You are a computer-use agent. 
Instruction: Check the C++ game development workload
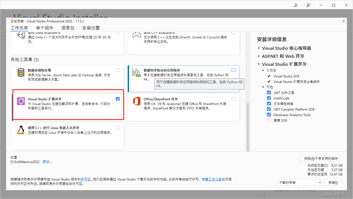(234, 33)
